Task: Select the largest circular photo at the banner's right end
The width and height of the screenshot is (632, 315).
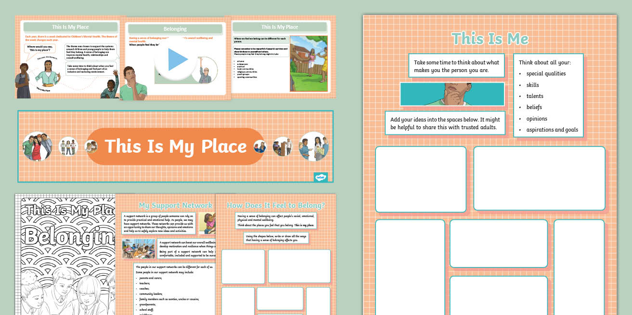Action: [x=313, y=146]
